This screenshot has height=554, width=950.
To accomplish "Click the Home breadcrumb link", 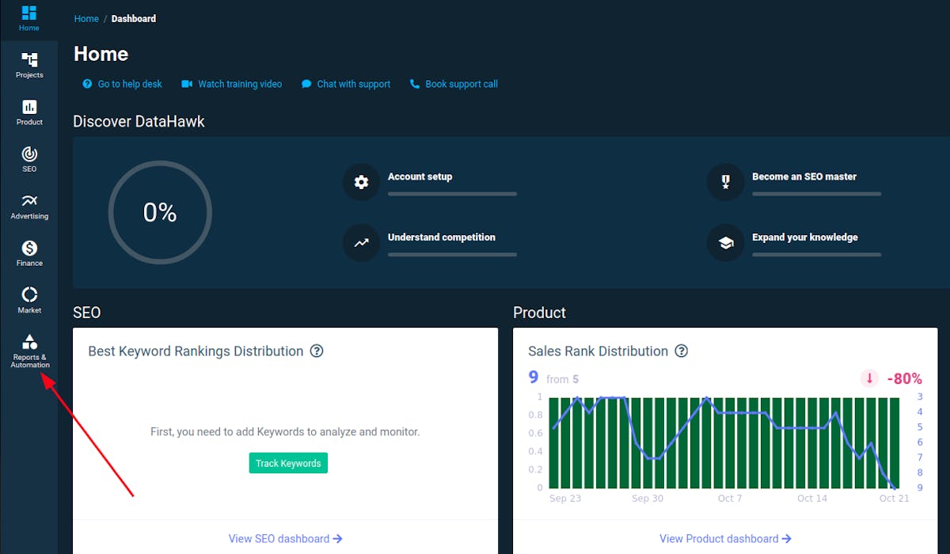I will point(86,18).
